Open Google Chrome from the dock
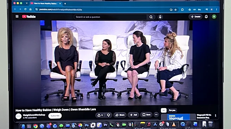This screenshot has height=129, width=231. (35, 126)
